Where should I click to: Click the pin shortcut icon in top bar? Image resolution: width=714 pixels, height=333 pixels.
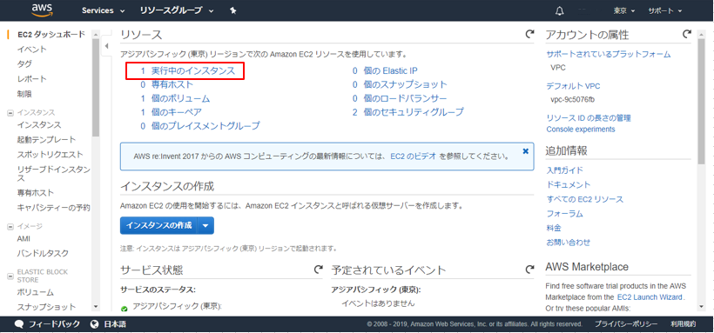[233, 10]
